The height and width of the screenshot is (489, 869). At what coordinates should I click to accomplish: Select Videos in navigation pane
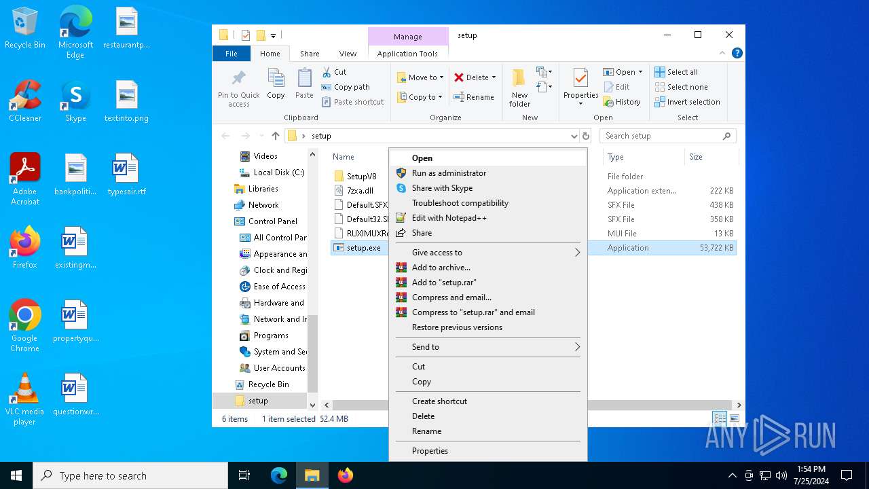coord(265,156)
